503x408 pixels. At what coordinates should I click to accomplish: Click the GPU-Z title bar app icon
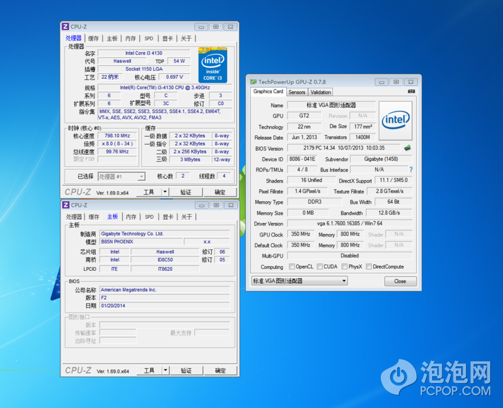pyautogui.click(x=254, y=82)
